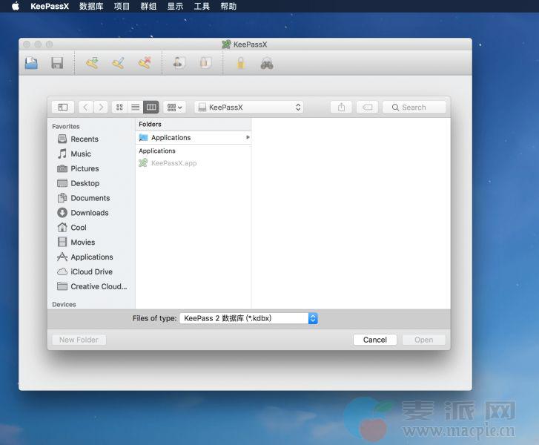This screenshot has width=539, height=445.
Task: Click the delete entry key icon
Action: pos(145,64)
